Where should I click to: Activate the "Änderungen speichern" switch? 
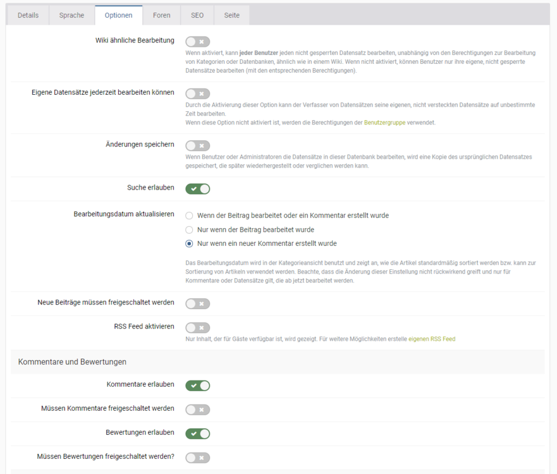(x=197, y=144)
